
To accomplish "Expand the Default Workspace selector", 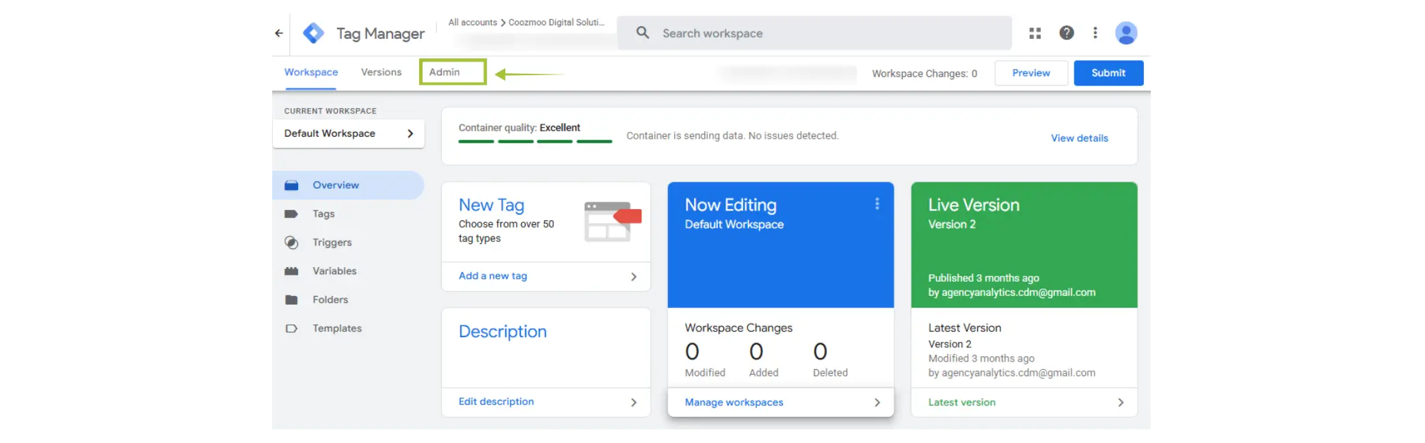I will (349, 133).
